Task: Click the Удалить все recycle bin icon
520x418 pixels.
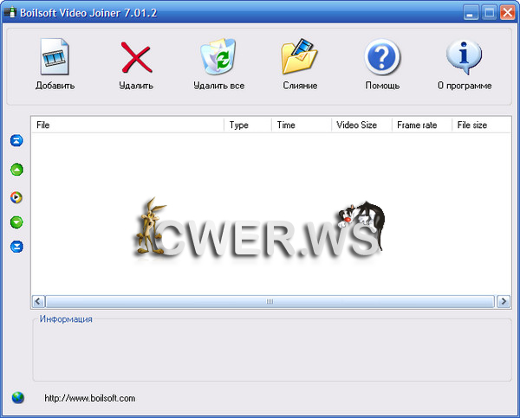Action: pyautogui.click(x=218, y=56)
